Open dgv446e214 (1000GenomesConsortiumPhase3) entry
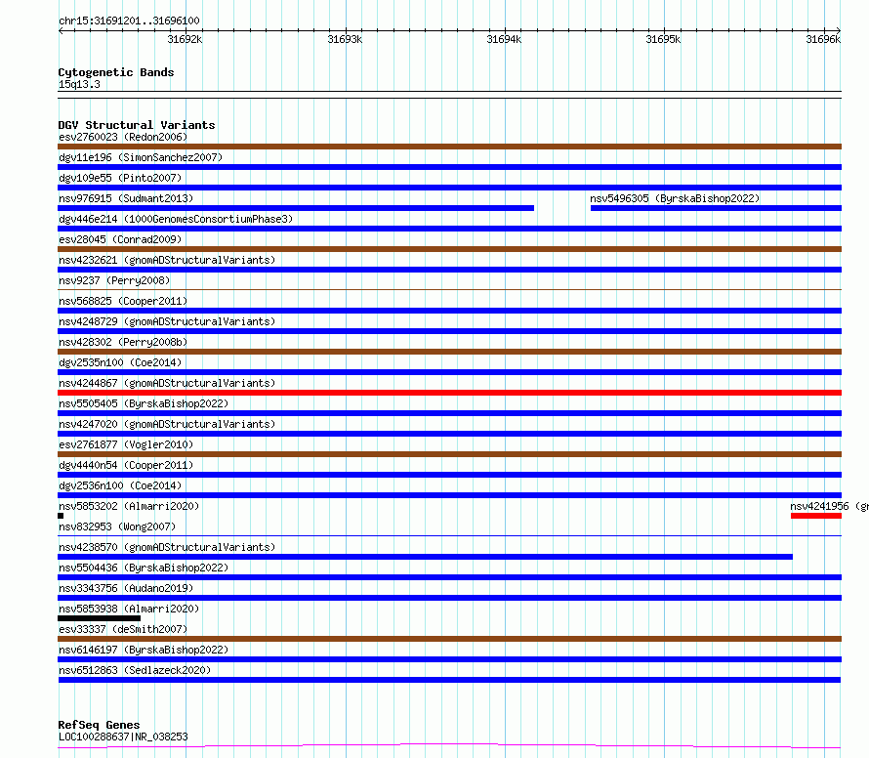The height and width of the screenshot is (758, 869). (x=176, y=219)
